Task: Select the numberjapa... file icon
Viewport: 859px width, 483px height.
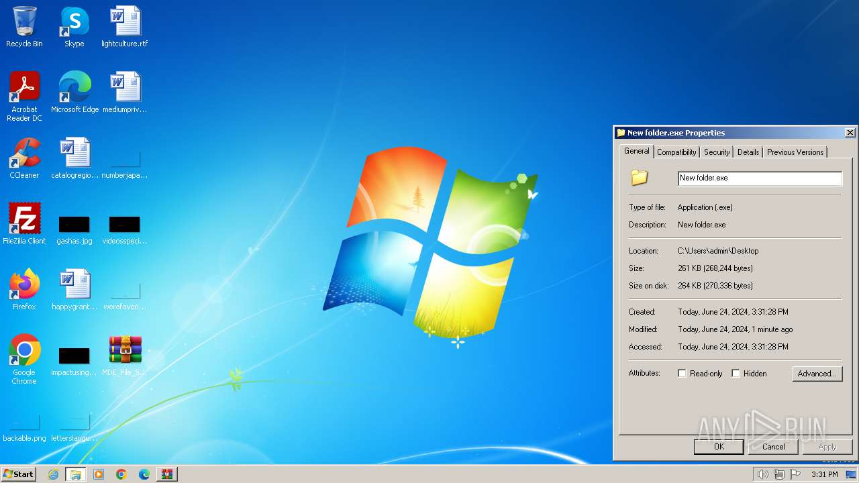Action: tap(125, 164)
